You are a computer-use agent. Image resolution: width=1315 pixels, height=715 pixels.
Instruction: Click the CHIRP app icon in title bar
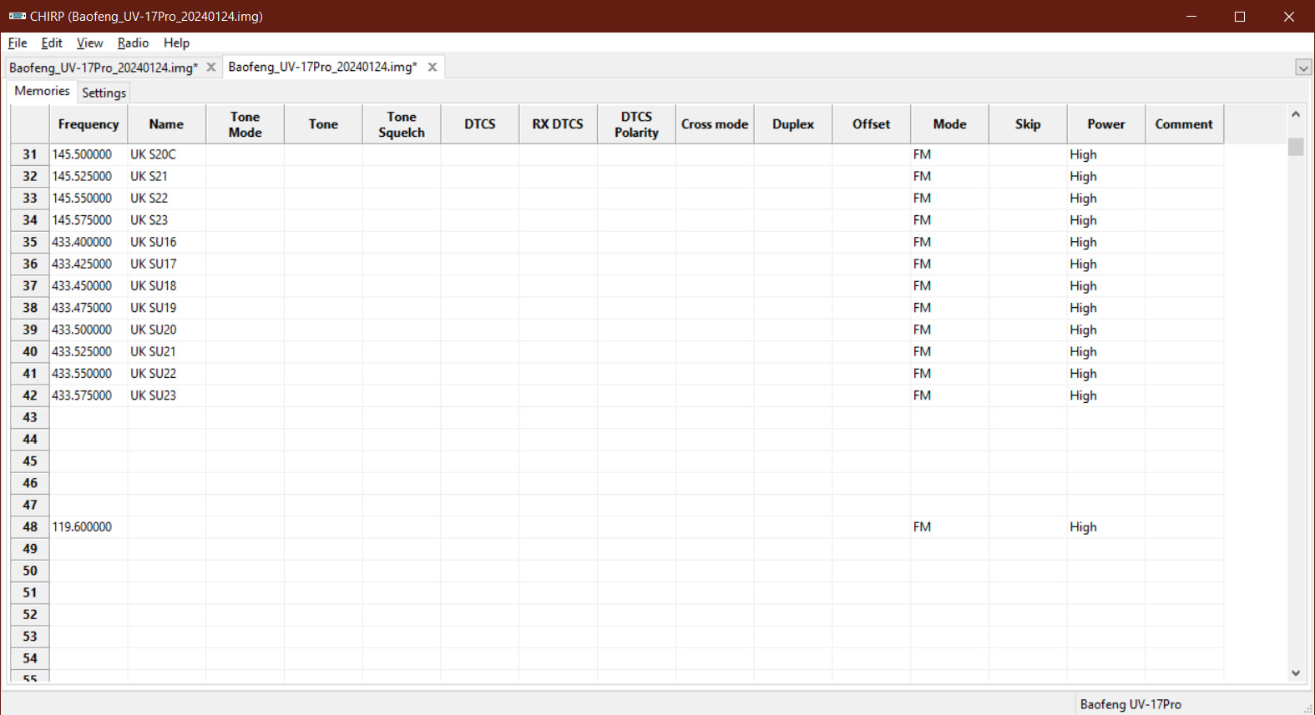(x=18, y=16)
